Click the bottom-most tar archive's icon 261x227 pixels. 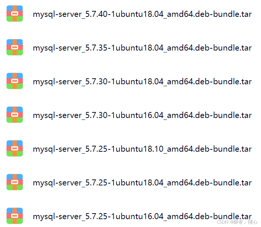click(x=15, y=216)
